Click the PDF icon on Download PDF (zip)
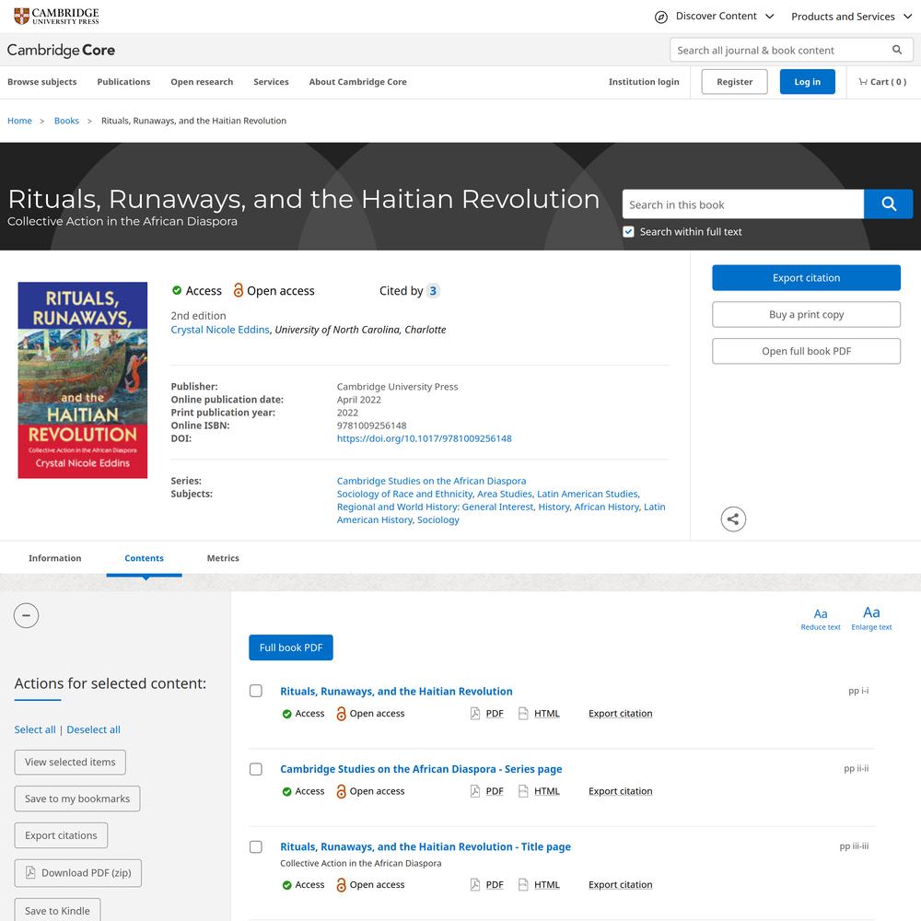921x921 pixels. (x=30, y=872)
